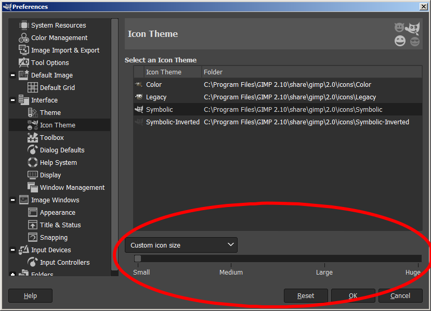Click the Image Windows icon
This screenshot has width=431, height=311.
tap(23, 200)
